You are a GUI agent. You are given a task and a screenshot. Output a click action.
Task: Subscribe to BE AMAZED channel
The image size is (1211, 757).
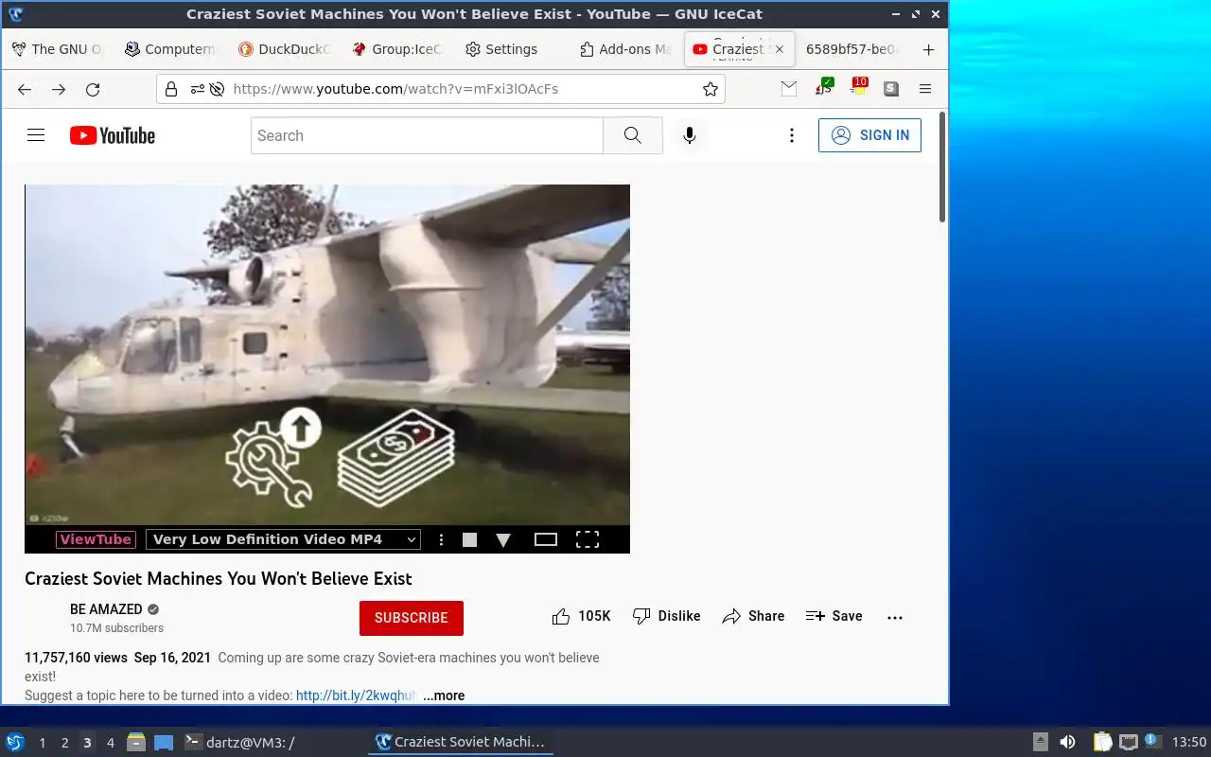click(412, 617)
